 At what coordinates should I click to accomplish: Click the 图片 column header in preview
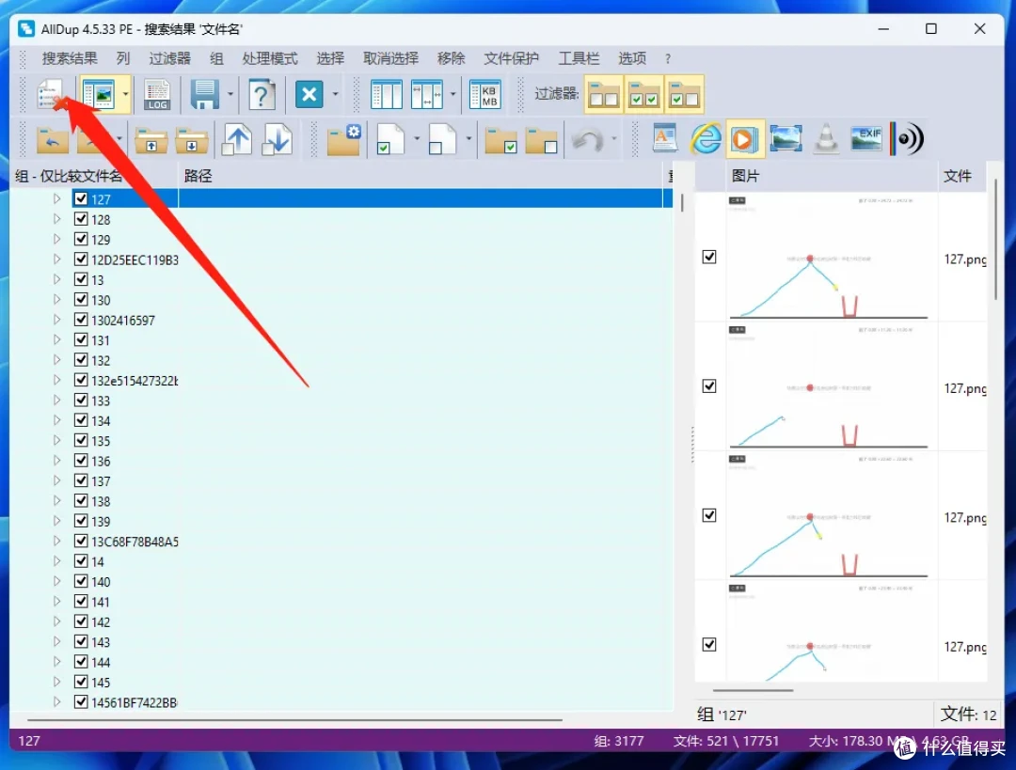click(x=832, y=176)
